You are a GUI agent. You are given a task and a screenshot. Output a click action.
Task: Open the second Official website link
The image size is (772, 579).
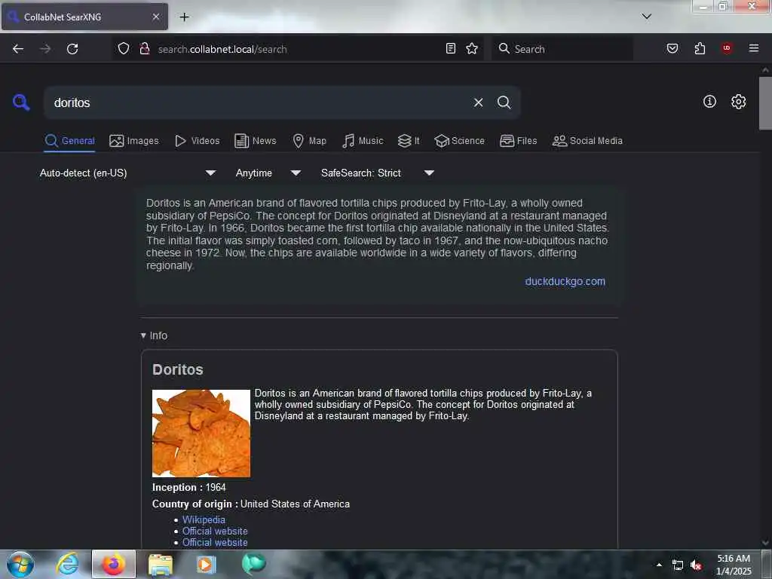pyautogui.click(x=215, y=542)
